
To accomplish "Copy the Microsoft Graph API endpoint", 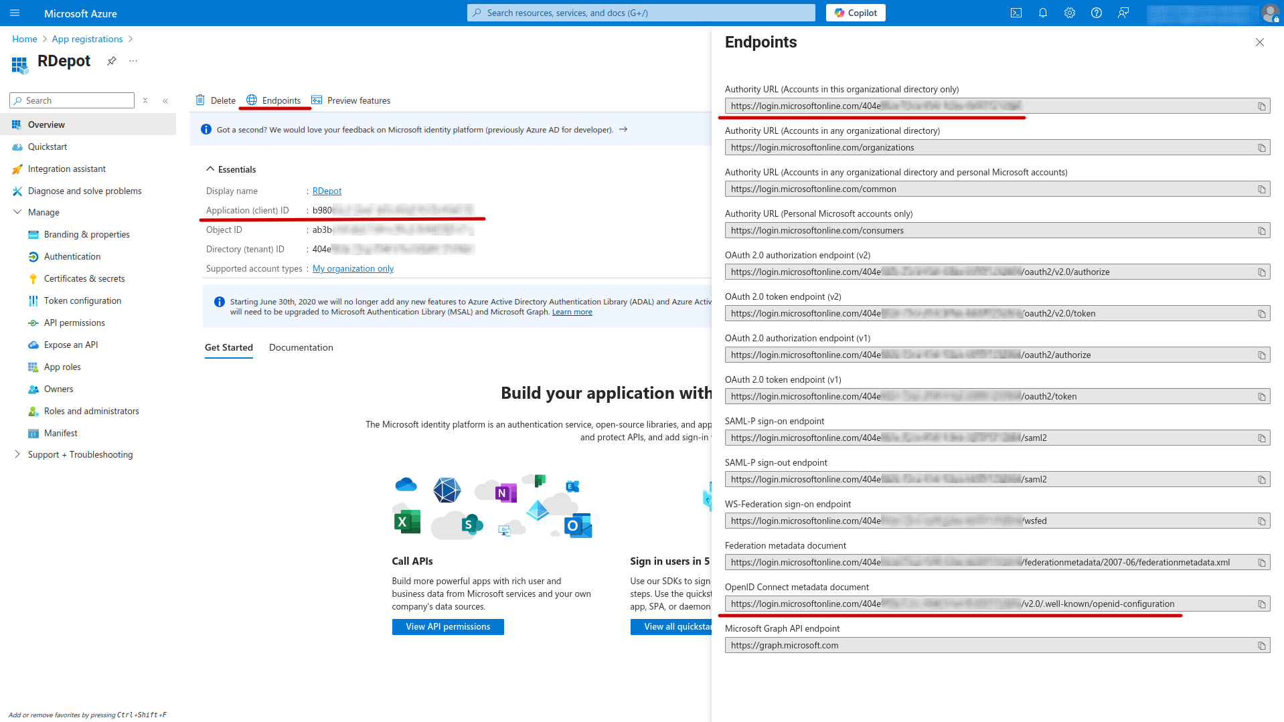I will (x=1261, y=645).
